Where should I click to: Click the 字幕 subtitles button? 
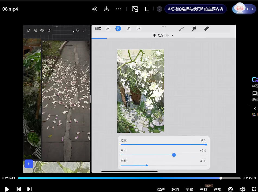pos(189,189)
